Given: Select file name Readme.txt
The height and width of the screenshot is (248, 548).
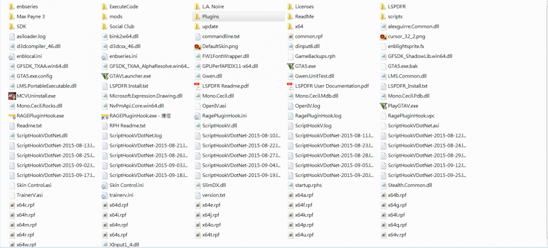Looking at the screenshot, I should click(x=30, y=126).
